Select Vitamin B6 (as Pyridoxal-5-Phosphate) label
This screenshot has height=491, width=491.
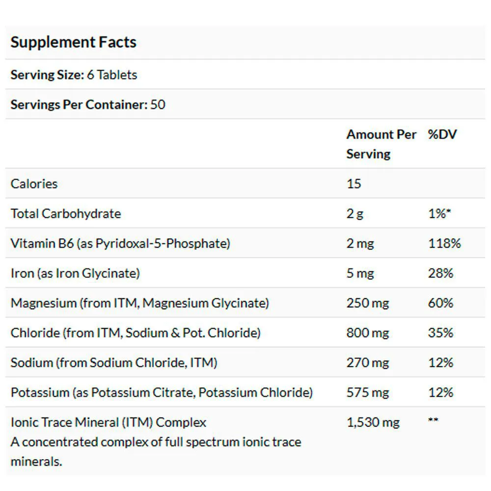point(120,244)
